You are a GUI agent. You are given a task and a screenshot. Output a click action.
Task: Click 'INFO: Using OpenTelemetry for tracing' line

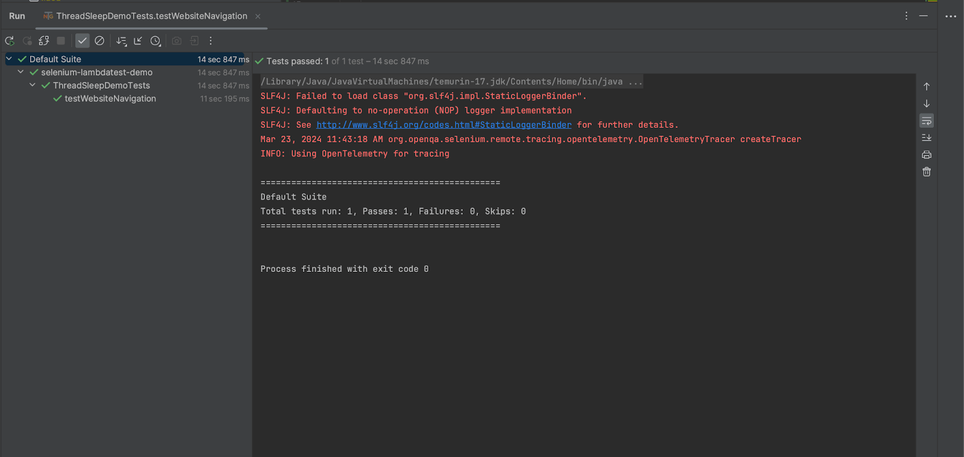click(x=355, y=154)
